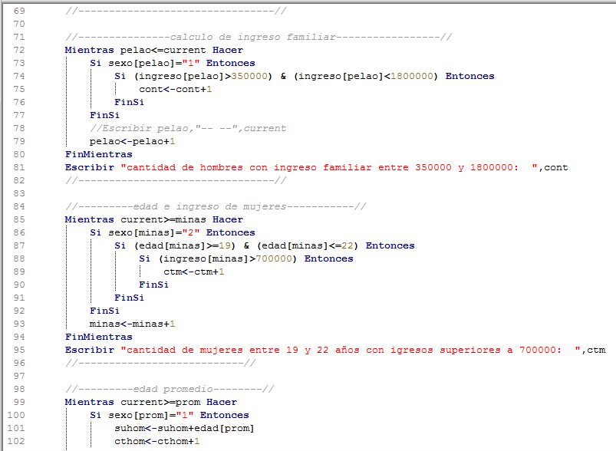Click the dashed comment on line 69
The height and width of the screenshot is (451, 616).
click(x=176, y=11)
